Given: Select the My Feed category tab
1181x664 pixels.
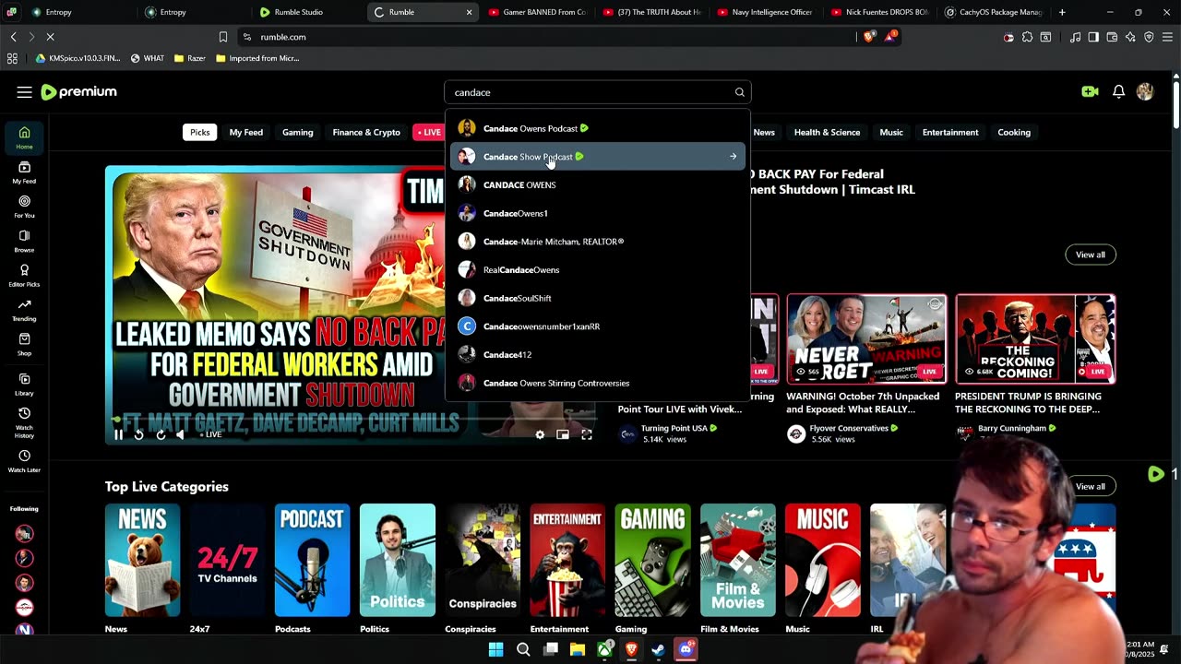Looking at the screenshot, I should tap(246, 132).
